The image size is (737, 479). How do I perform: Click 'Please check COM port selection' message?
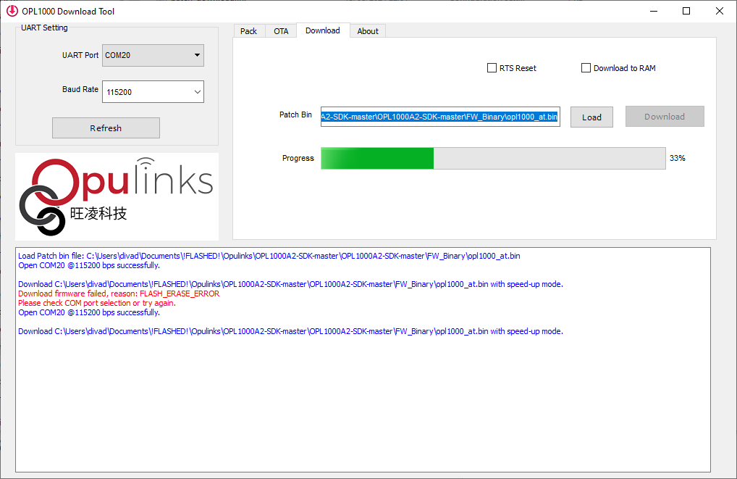97,303
